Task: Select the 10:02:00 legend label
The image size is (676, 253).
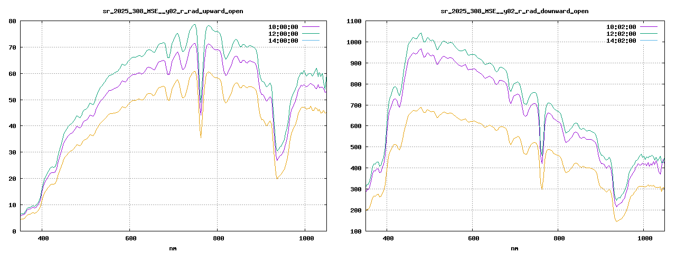Action: [621, 26]
